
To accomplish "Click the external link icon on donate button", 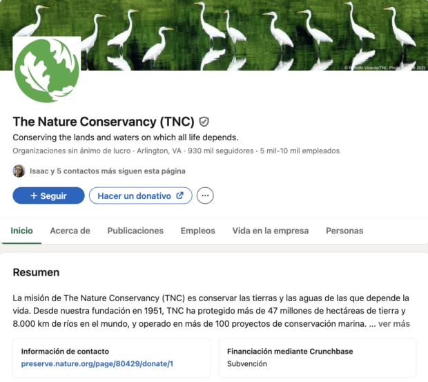I will click(180, 195).
